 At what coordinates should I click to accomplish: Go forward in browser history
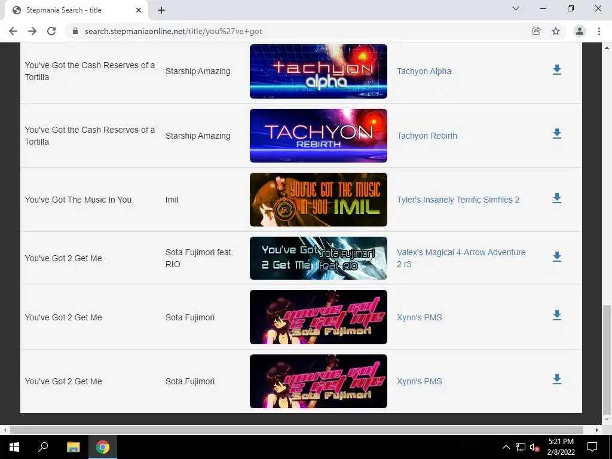tap(32, 31)
